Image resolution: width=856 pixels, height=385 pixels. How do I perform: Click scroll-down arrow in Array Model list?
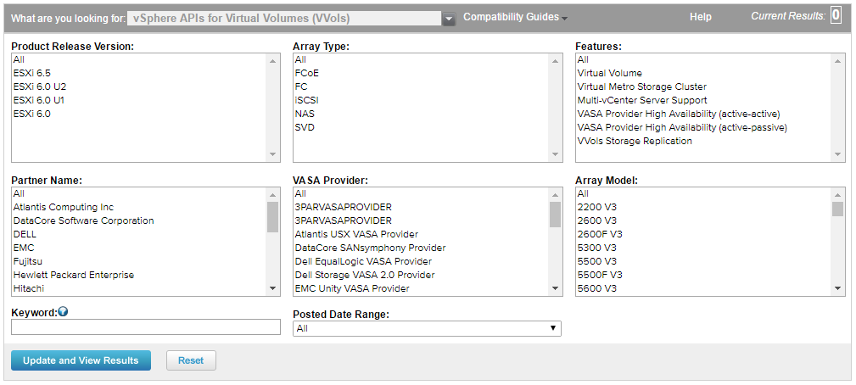837,288
